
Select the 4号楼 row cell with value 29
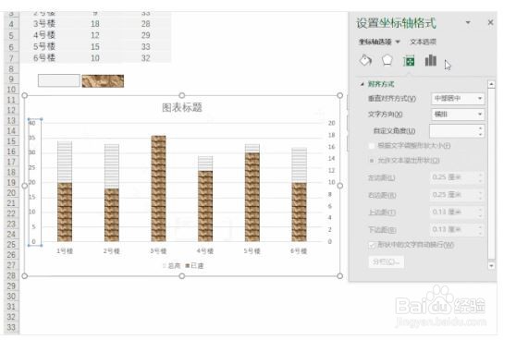pos(146,35)
